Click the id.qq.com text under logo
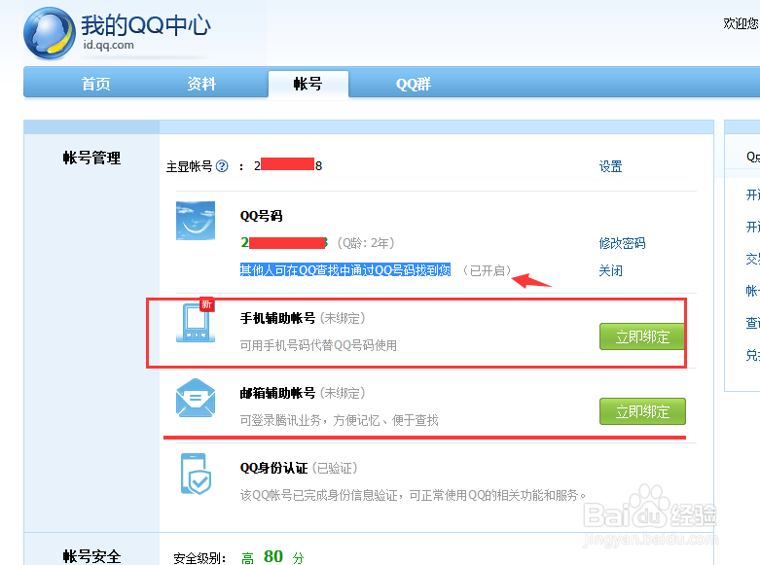 coord(109,45)
